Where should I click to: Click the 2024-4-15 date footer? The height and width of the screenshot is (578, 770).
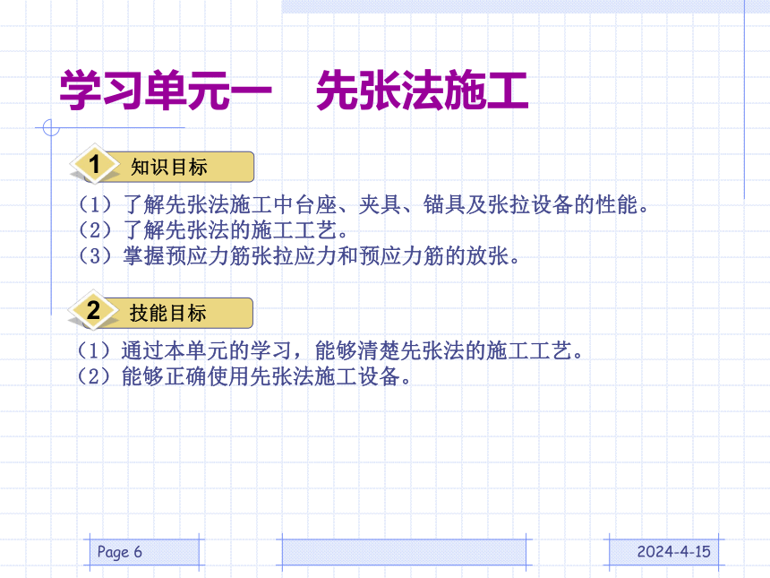pos(664,552)
